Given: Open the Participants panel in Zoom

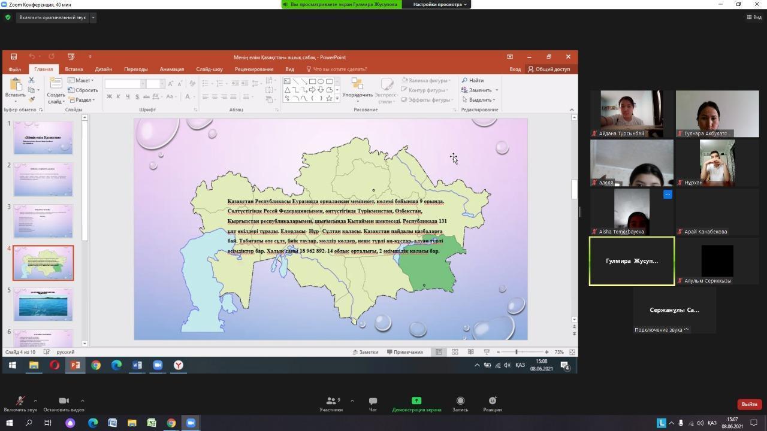Looking at the screenshot, I should (x=331, y=401).
